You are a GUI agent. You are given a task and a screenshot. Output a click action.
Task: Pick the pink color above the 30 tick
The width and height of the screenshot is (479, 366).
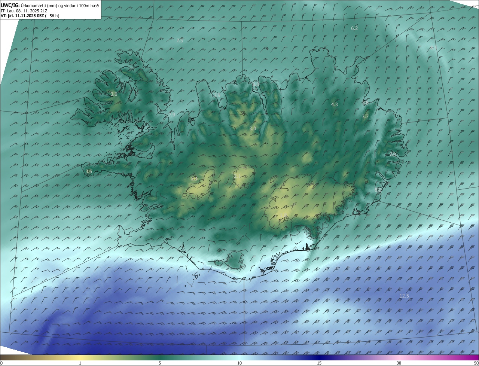pyautogui.click(x=399, y=357)
